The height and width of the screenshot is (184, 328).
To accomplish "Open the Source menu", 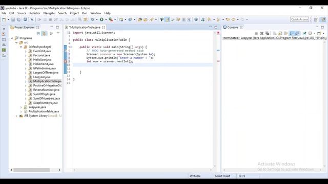I will tap(22, 13).
